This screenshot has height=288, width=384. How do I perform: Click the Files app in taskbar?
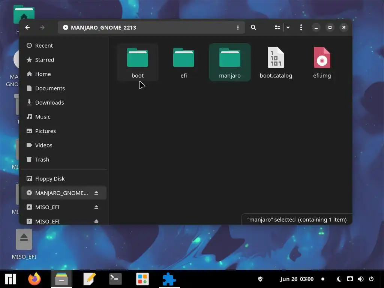tap(61, 279)
